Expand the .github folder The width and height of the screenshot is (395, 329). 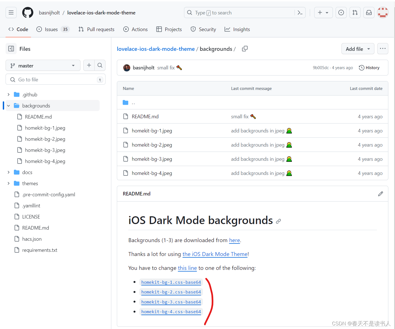9,95
